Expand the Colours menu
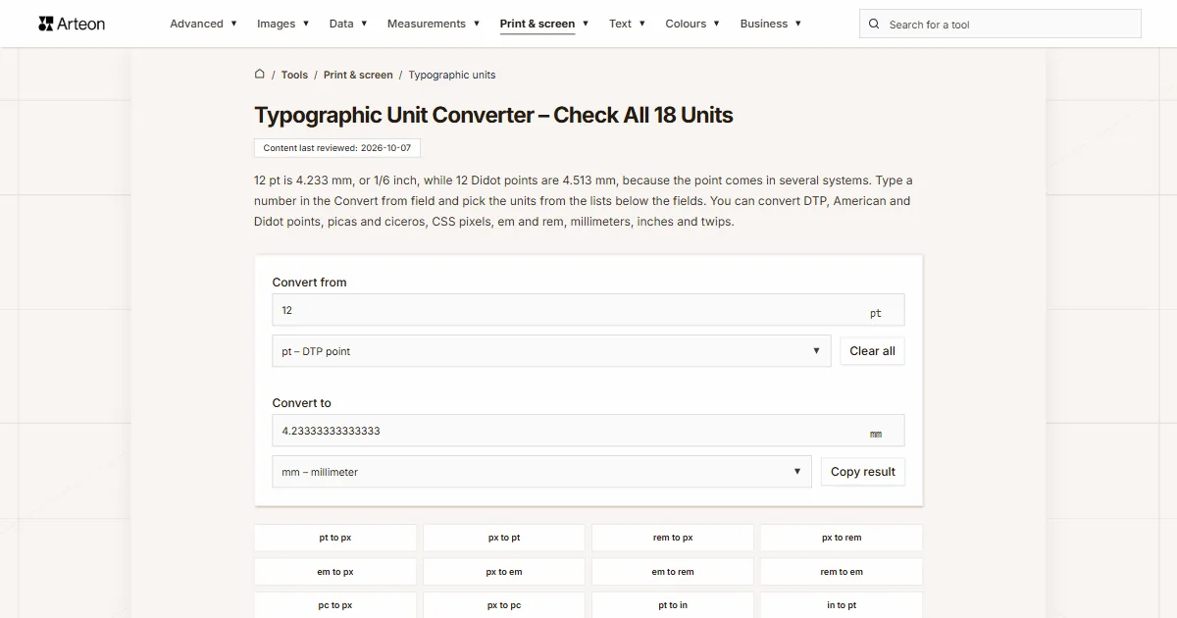 point(692,24)
